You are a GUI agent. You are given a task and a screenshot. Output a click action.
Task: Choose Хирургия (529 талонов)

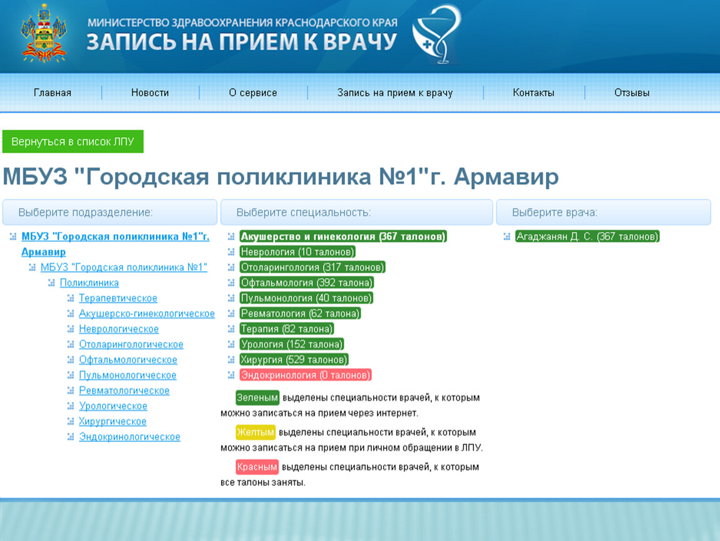294,359
